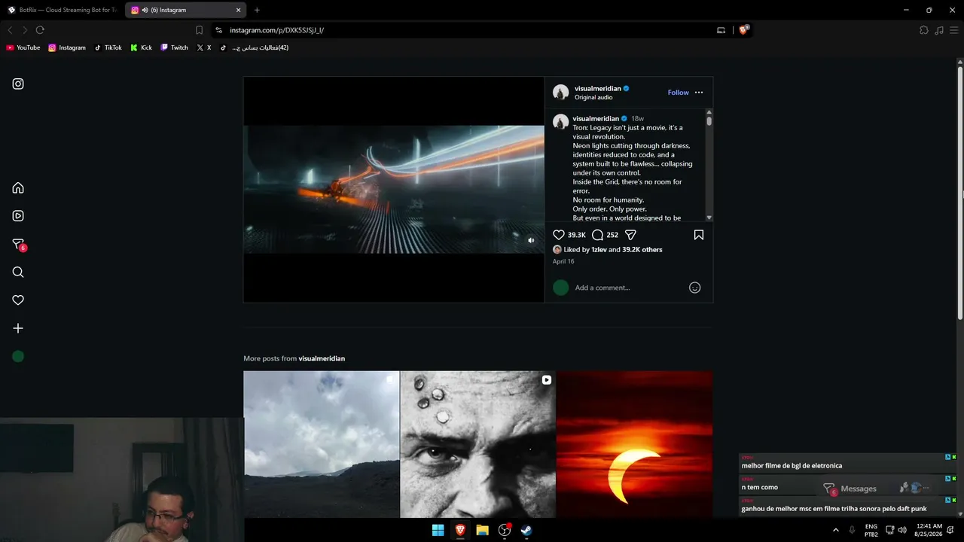Open the Original audio link
The height and width of the screenshot is (542, 964).
pos(593,97)
